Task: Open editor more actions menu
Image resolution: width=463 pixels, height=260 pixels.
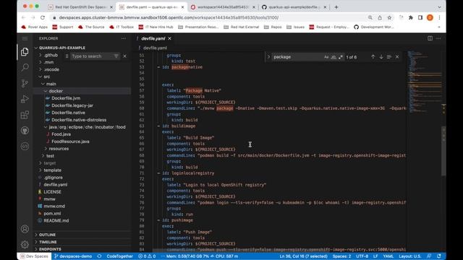Action: pos(438,38)
